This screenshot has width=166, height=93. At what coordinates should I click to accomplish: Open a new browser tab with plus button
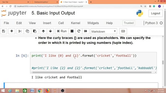[91, 2]
